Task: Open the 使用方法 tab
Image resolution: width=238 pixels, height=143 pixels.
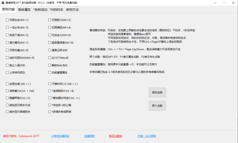Action: click(72, 9)
